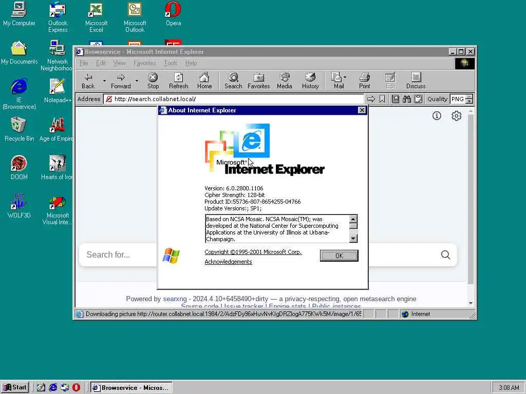Close the About Internet Explorer dialog
Image resolution: width=526 pixels, height=394 pixels.
tap(362, 110)
